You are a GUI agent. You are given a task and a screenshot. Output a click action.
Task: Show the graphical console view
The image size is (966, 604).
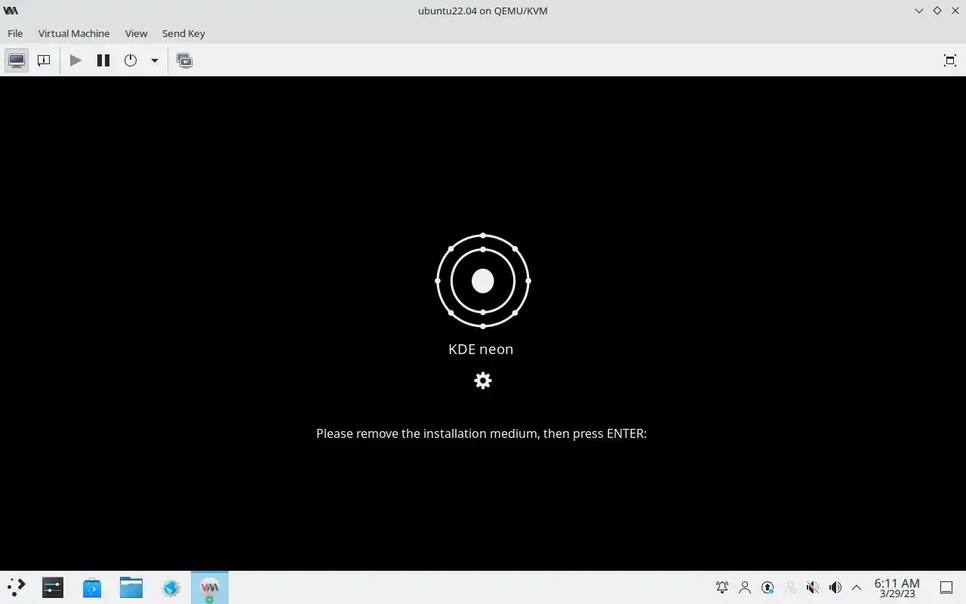tap(17, 60)
